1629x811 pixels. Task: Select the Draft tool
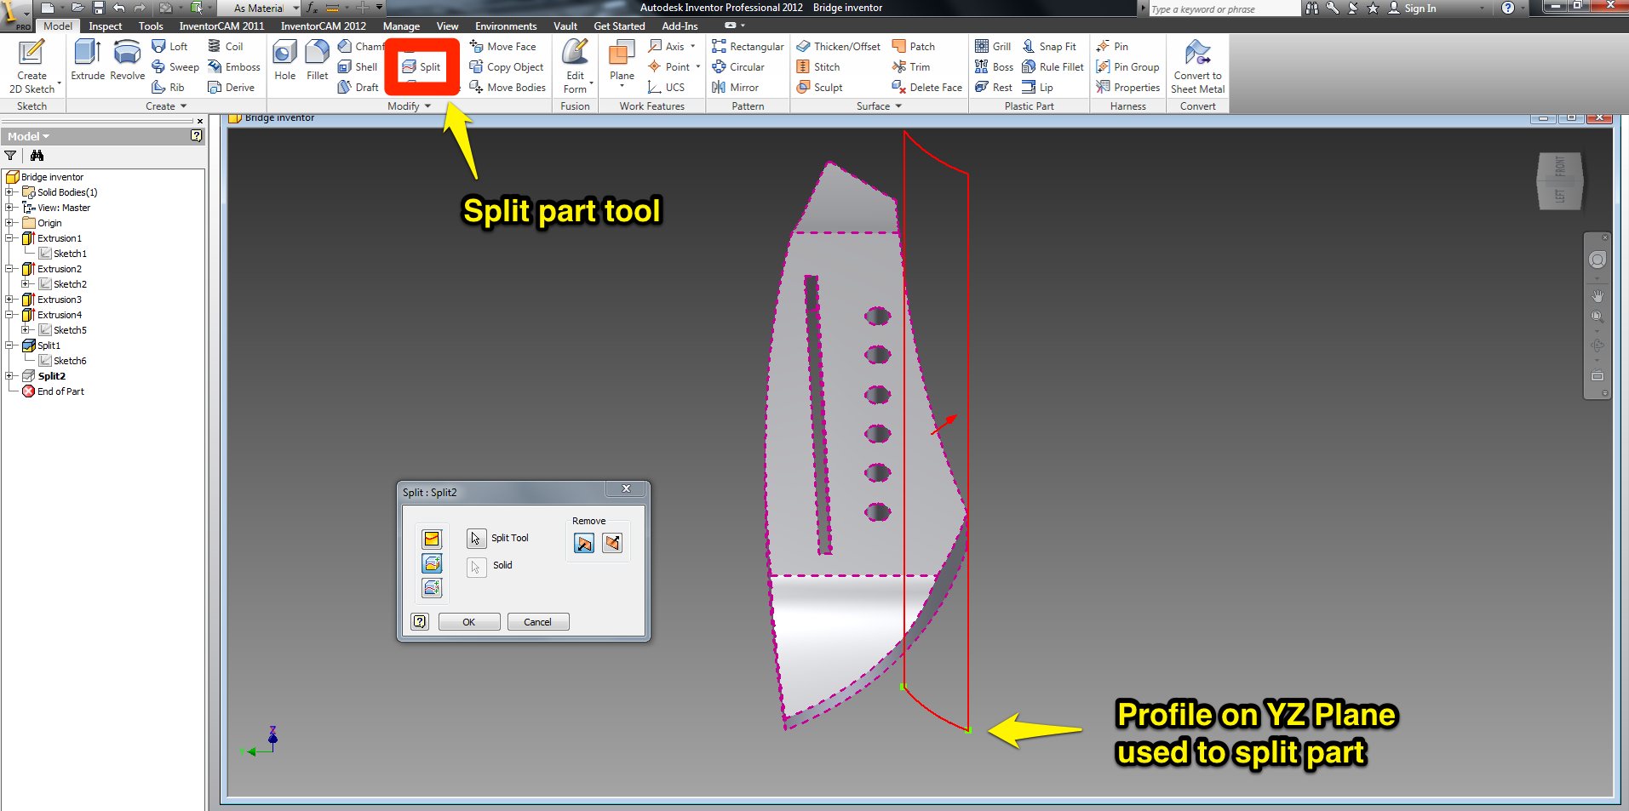pos(358,87)
